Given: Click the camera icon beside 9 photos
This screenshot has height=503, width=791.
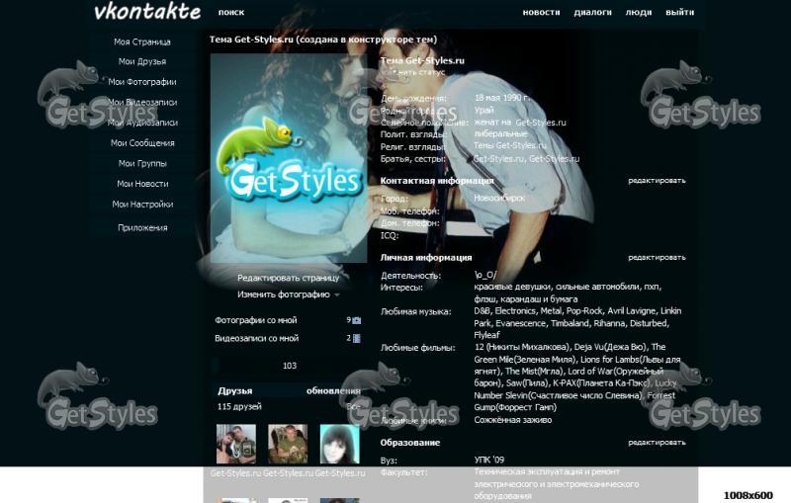Looking at the screenshot, I should coord(357,320).
